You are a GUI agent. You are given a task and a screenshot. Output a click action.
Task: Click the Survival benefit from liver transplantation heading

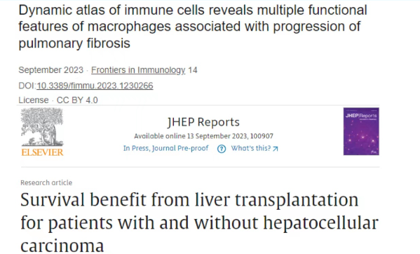tap(199, 222)
